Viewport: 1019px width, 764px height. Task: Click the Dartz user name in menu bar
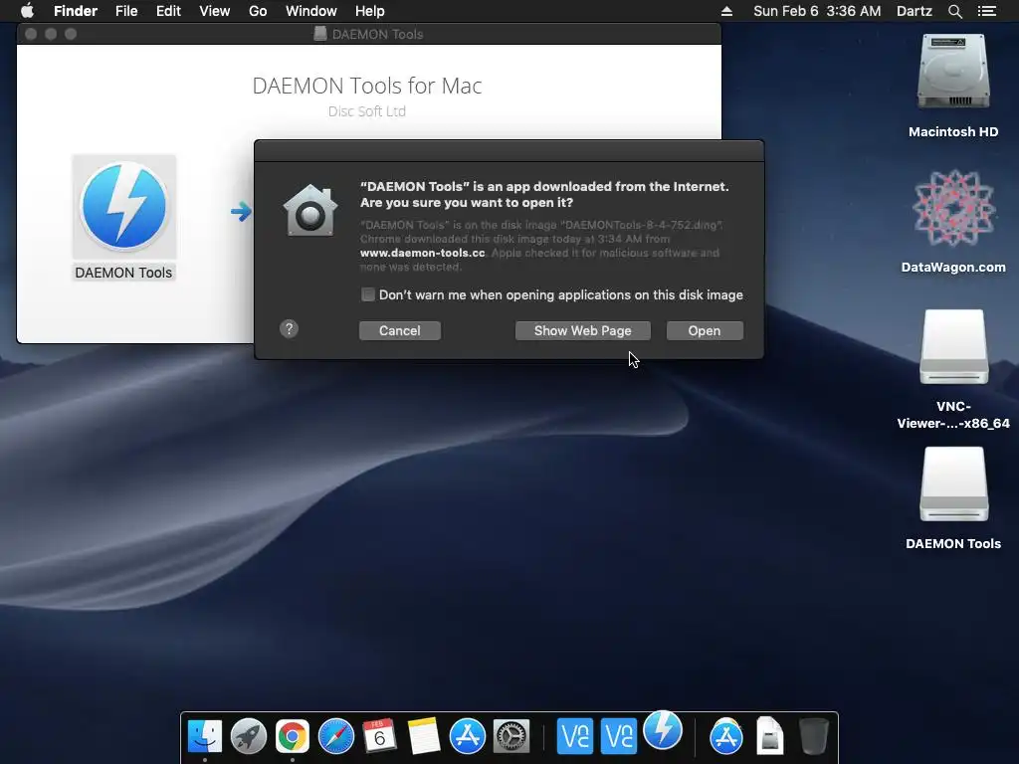click(915, 11)
